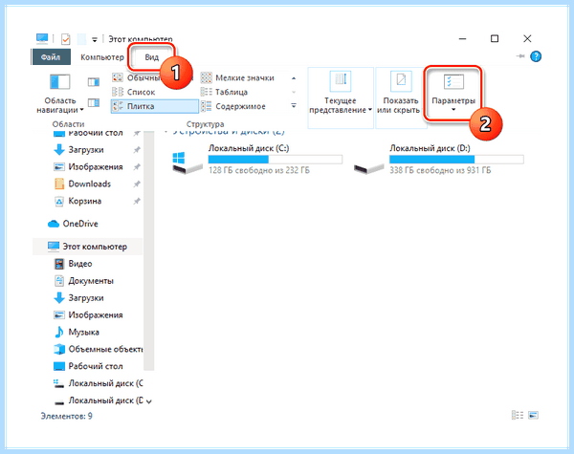
Task: Open Загрузки in quick access
Action: pyautogui.click(x=86, y=150)
